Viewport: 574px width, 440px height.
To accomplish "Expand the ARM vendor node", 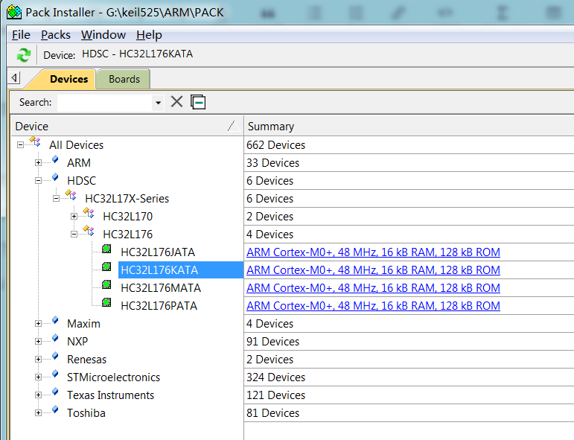I will coord(38,163).
